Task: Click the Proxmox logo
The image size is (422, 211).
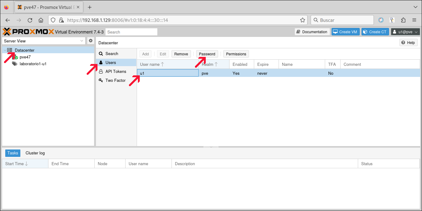Action: pyautogui.click(x=28, y=32)
